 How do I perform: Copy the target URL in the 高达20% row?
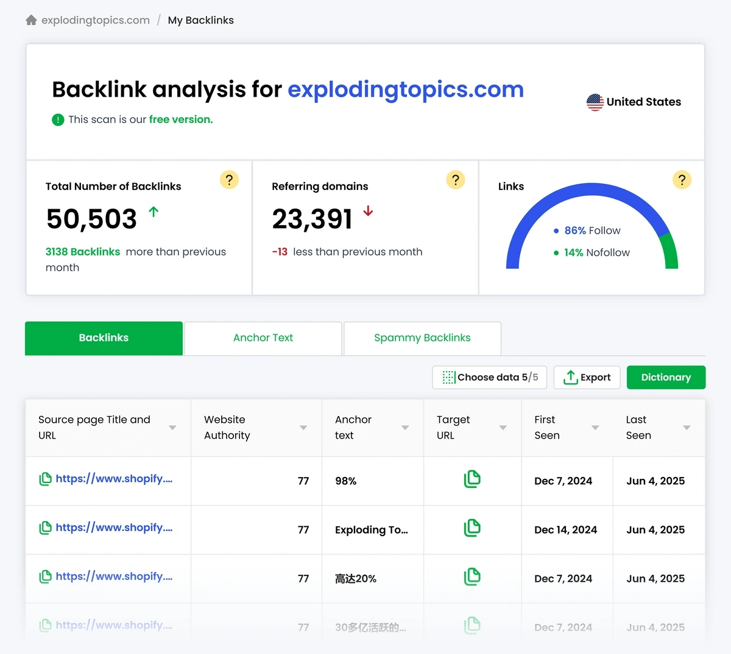click(472, 577)
